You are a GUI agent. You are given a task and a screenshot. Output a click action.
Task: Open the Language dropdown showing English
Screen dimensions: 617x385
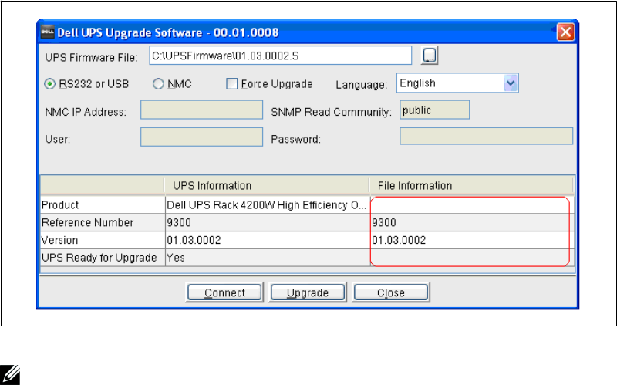(457, 83)
